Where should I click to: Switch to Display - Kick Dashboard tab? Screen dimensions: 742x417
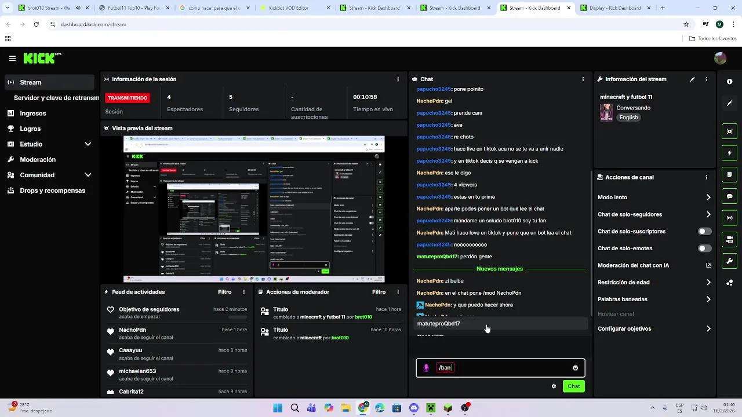tap(616, 8)
